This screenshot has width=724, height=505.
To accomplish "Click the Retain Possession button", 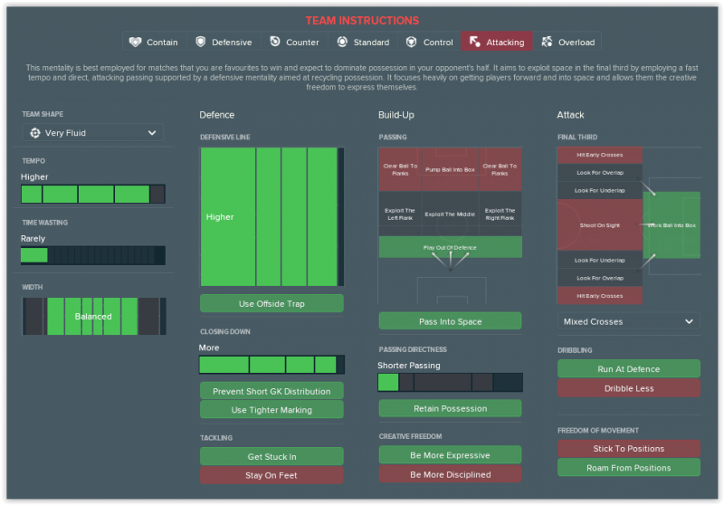I will pyautogui.click(x=450, y=408).
